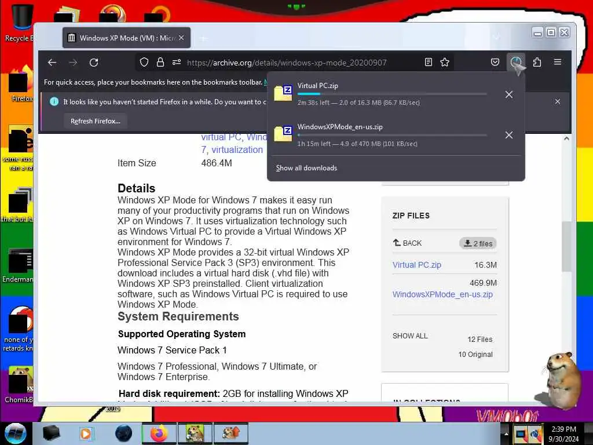Close the Windows XP Mode tab

click(181, 38)
